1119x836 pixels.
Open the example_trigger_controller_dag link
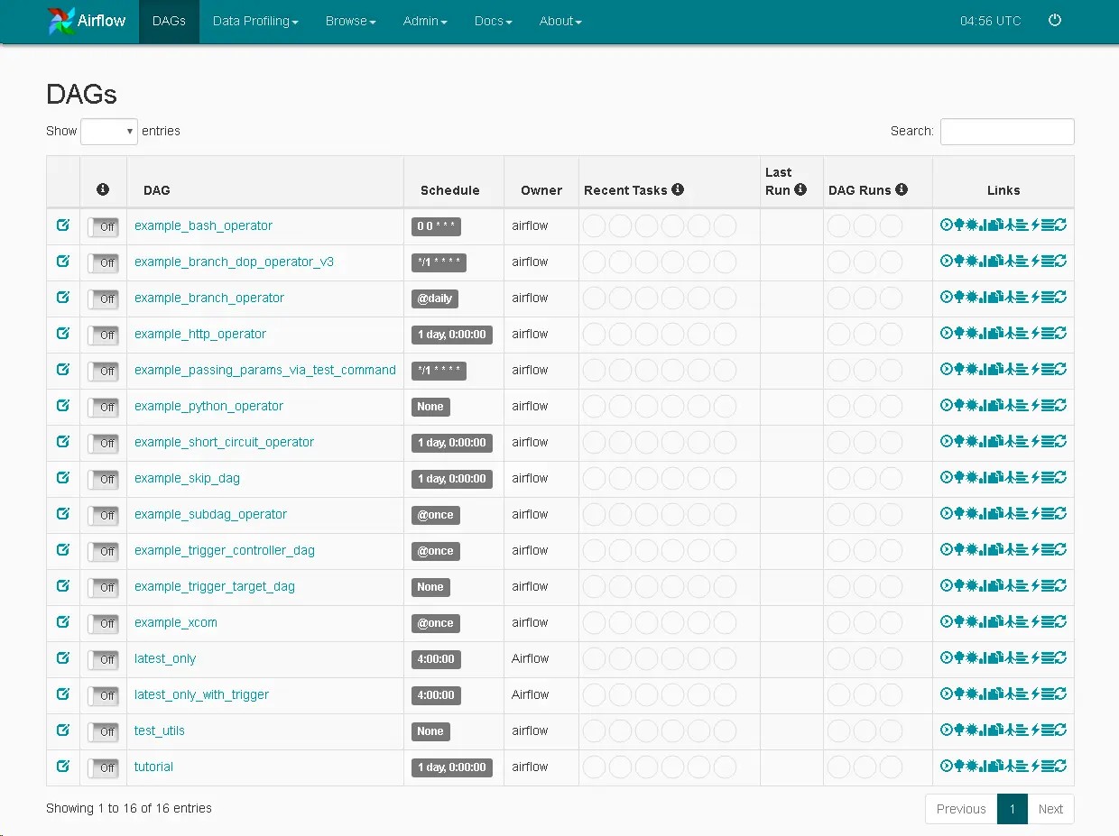[225, 550]
